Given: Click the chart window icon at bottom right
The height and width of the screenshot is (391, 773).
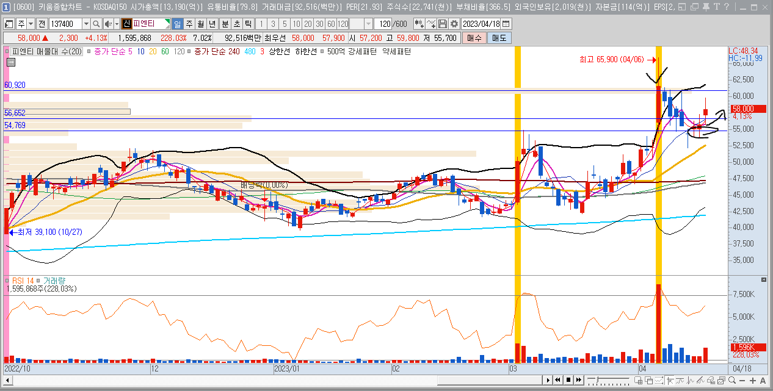Looking at the screenshot, I should 721,381.
